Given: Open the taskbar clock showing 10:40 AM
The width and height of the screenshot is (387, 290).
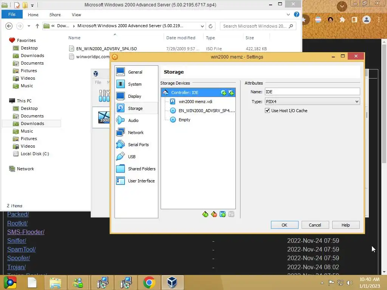Looking at the screenshot, I should [369, 282].
